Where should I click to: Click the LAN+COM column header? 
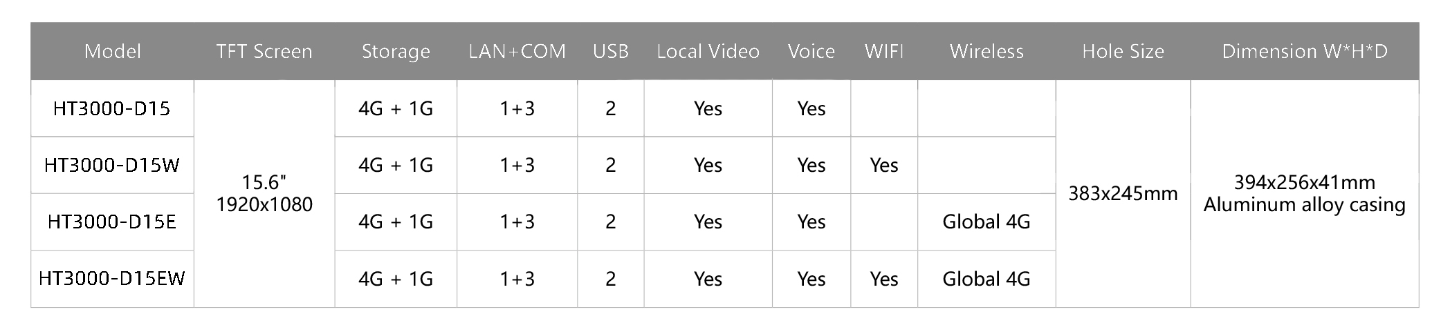(x=517, y=51)
